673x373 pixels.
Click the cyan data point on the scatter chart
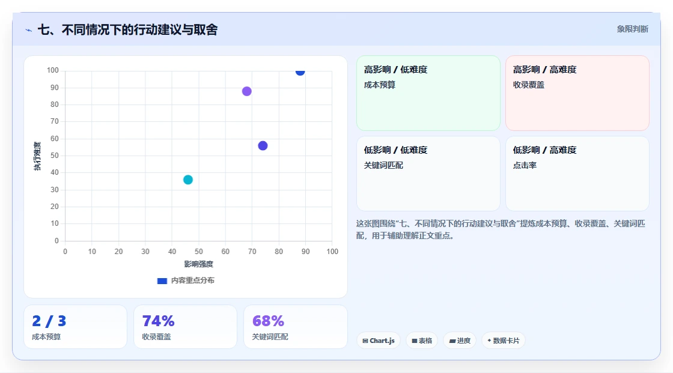[188, 180]
